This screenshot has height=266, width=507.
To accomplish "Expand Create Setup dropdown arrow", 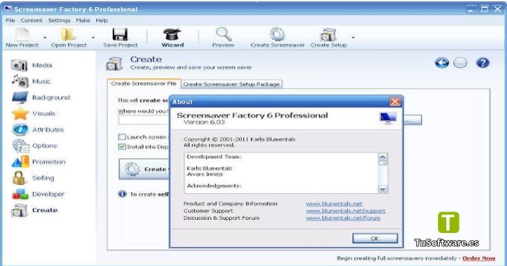I will click(x=353, y=37).
